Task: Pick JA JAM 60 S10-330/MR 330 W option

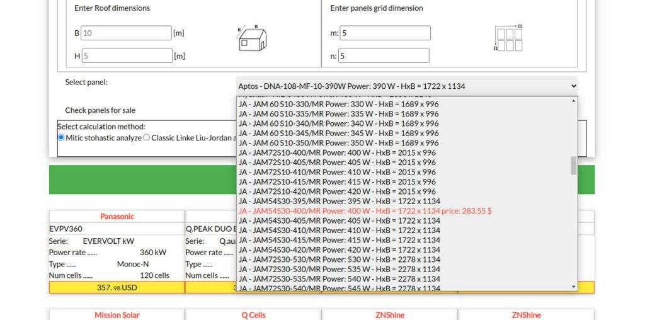Action: coord(338,104)
